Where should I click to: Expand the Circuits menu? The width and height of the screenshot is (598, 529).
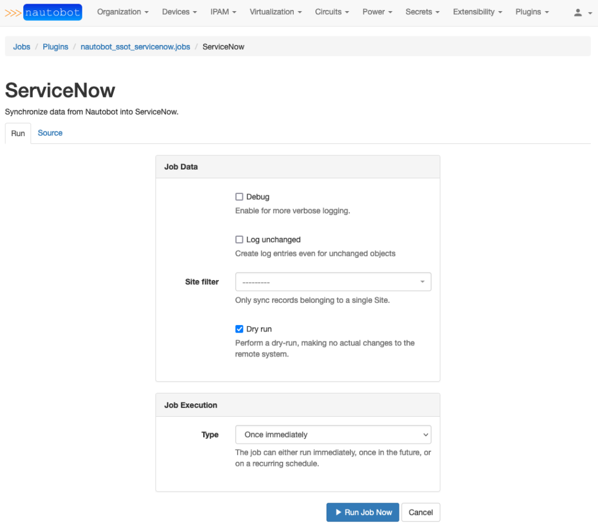pos(332,12)
